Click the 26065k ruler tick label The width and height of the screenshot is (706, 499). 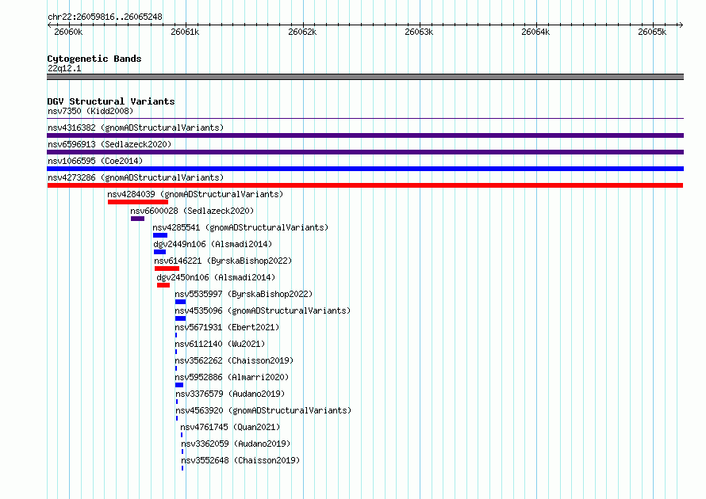tap(652, 32)
